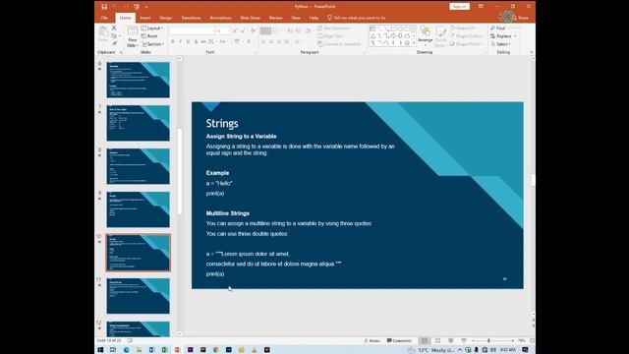The width and height of the screenshot is (629, 354).
Task: Cut the selection with the scissors icon
Action: click(114, 29)
